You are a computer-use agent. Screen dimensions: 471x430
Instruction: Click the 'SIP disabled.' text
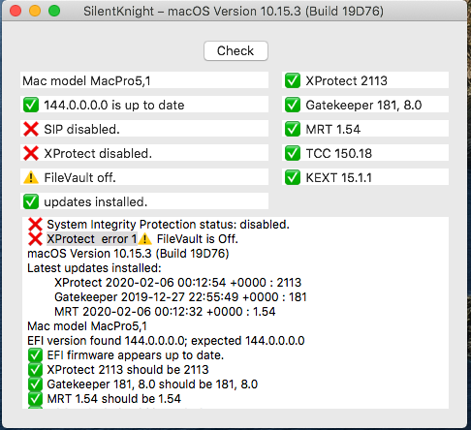coord(81,130)
